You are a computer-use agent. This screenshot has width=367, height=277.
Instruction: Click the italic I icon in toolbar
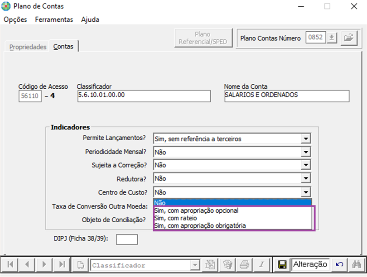click(x=262, y=265)
